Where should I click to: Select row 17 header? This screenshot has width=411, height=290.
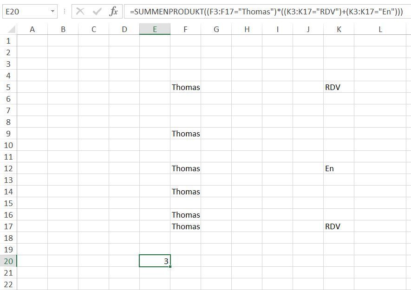[8, 226]
